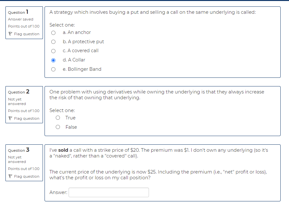
Task: Select option a An anchor
Action: tap(53, 32)
